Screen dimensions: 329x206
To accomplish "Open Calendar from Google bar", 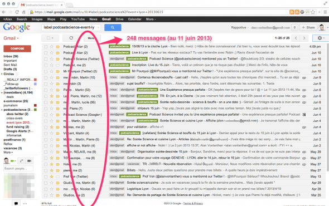I will click(x=134, y=19).
